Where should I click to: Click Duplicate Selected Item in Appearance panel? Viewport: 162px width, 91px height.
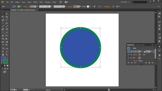point(149,63)
